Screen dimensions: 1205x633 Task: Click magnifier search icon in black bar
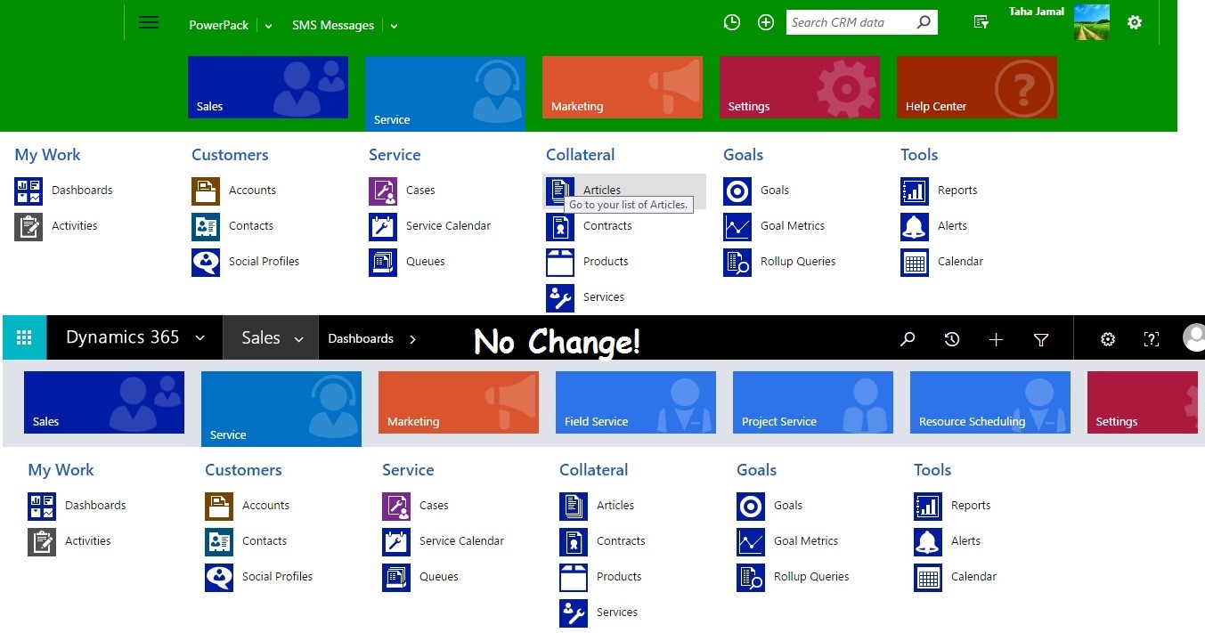tap(908, 339)
